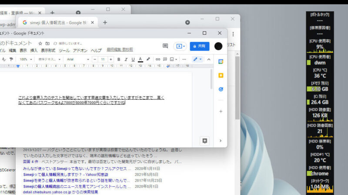The image size is (348, 195).
Task: Decrease font size with minus button
Action: tap(95, 59)
